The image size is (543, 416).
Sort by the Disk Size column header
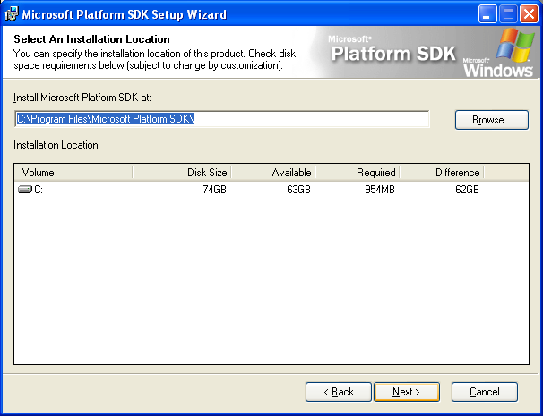coord(182,172)
